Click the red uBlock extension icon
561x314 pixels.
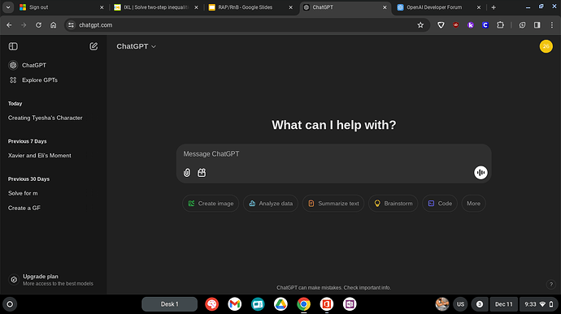click(x=455, y=25)
